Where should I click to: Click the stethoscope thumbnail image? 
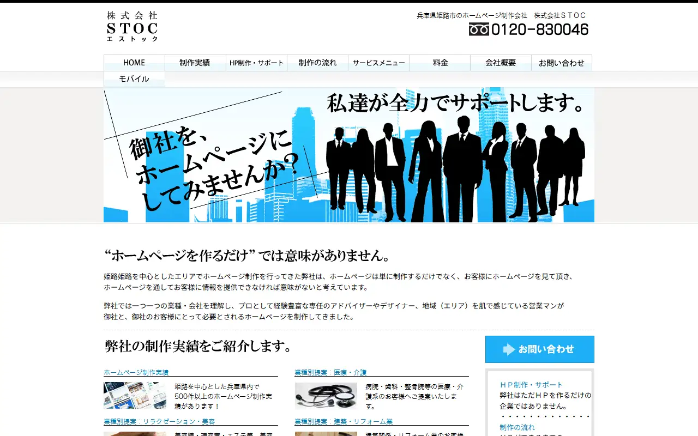pyautogui.click(x=326, y=396)
